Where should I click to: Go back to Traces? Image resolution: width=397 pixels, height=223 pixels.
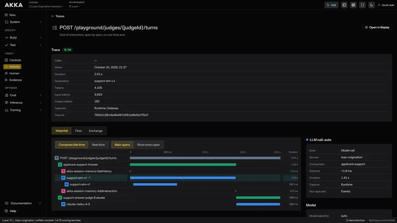(x=58, y=16)
